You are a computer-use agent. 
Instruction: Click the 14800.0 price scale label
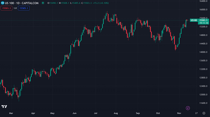[203, 35]
